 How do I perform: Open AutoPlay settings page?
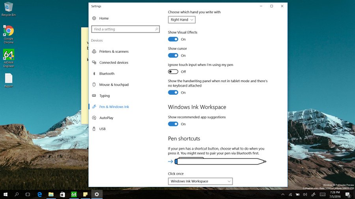106,118
